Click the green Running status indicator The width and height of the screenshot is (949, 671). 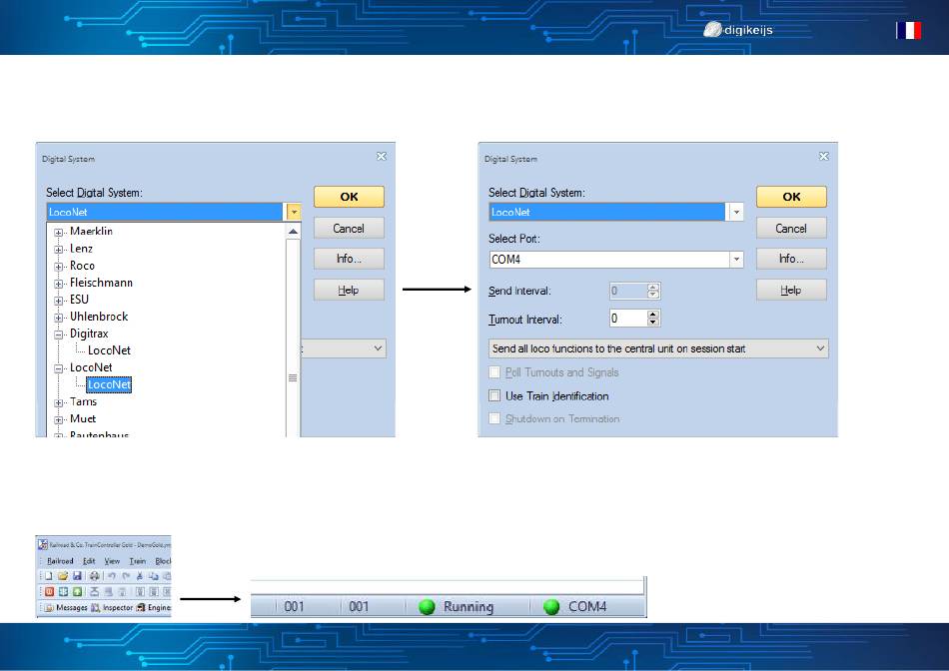click(427, 606)
